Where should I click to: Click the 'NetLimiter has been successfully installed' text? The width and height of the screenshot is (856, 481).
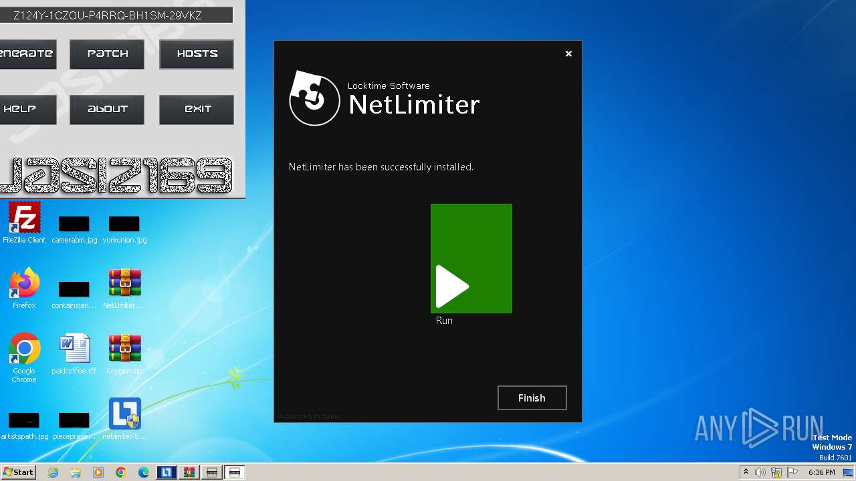[x=381, y=167]
